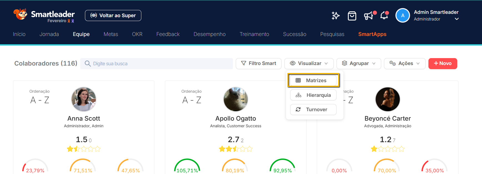
Task: Click the Beyoncé Carter name
Action: coord(388,118)
